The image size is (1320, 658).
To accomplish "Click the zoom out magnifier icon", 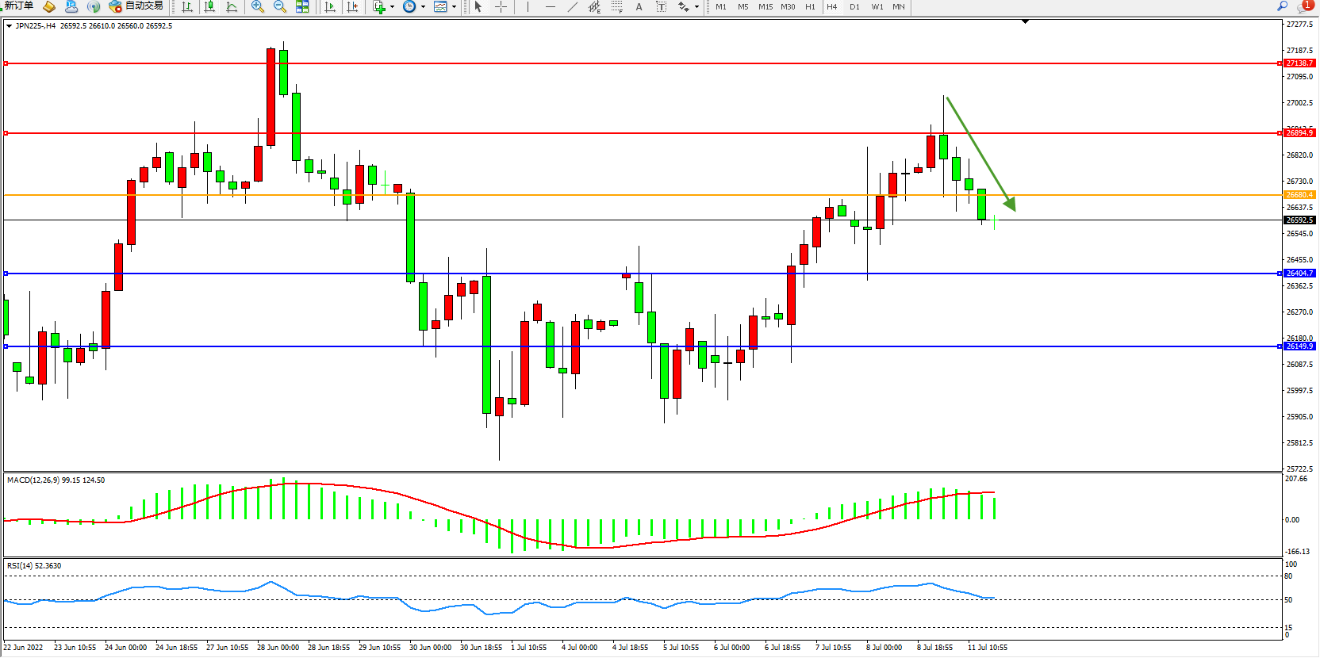I will [x=280, y=6].
